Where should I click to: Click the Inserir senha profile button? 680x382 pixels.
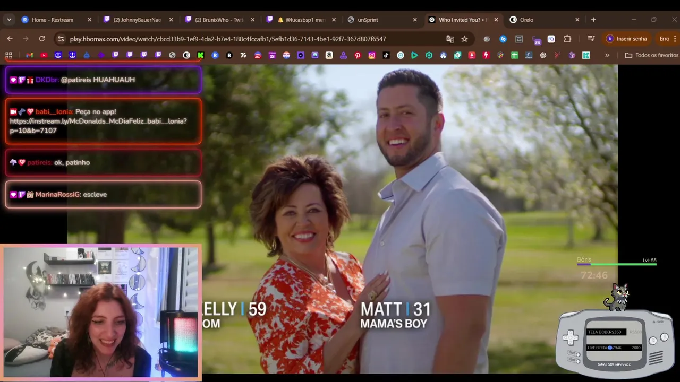628,39
